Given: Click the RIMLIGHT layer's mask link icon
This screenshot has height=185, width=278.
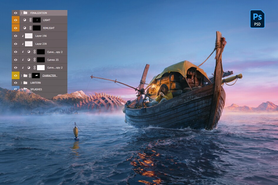Looking at the screenshot, I should 30,28.
